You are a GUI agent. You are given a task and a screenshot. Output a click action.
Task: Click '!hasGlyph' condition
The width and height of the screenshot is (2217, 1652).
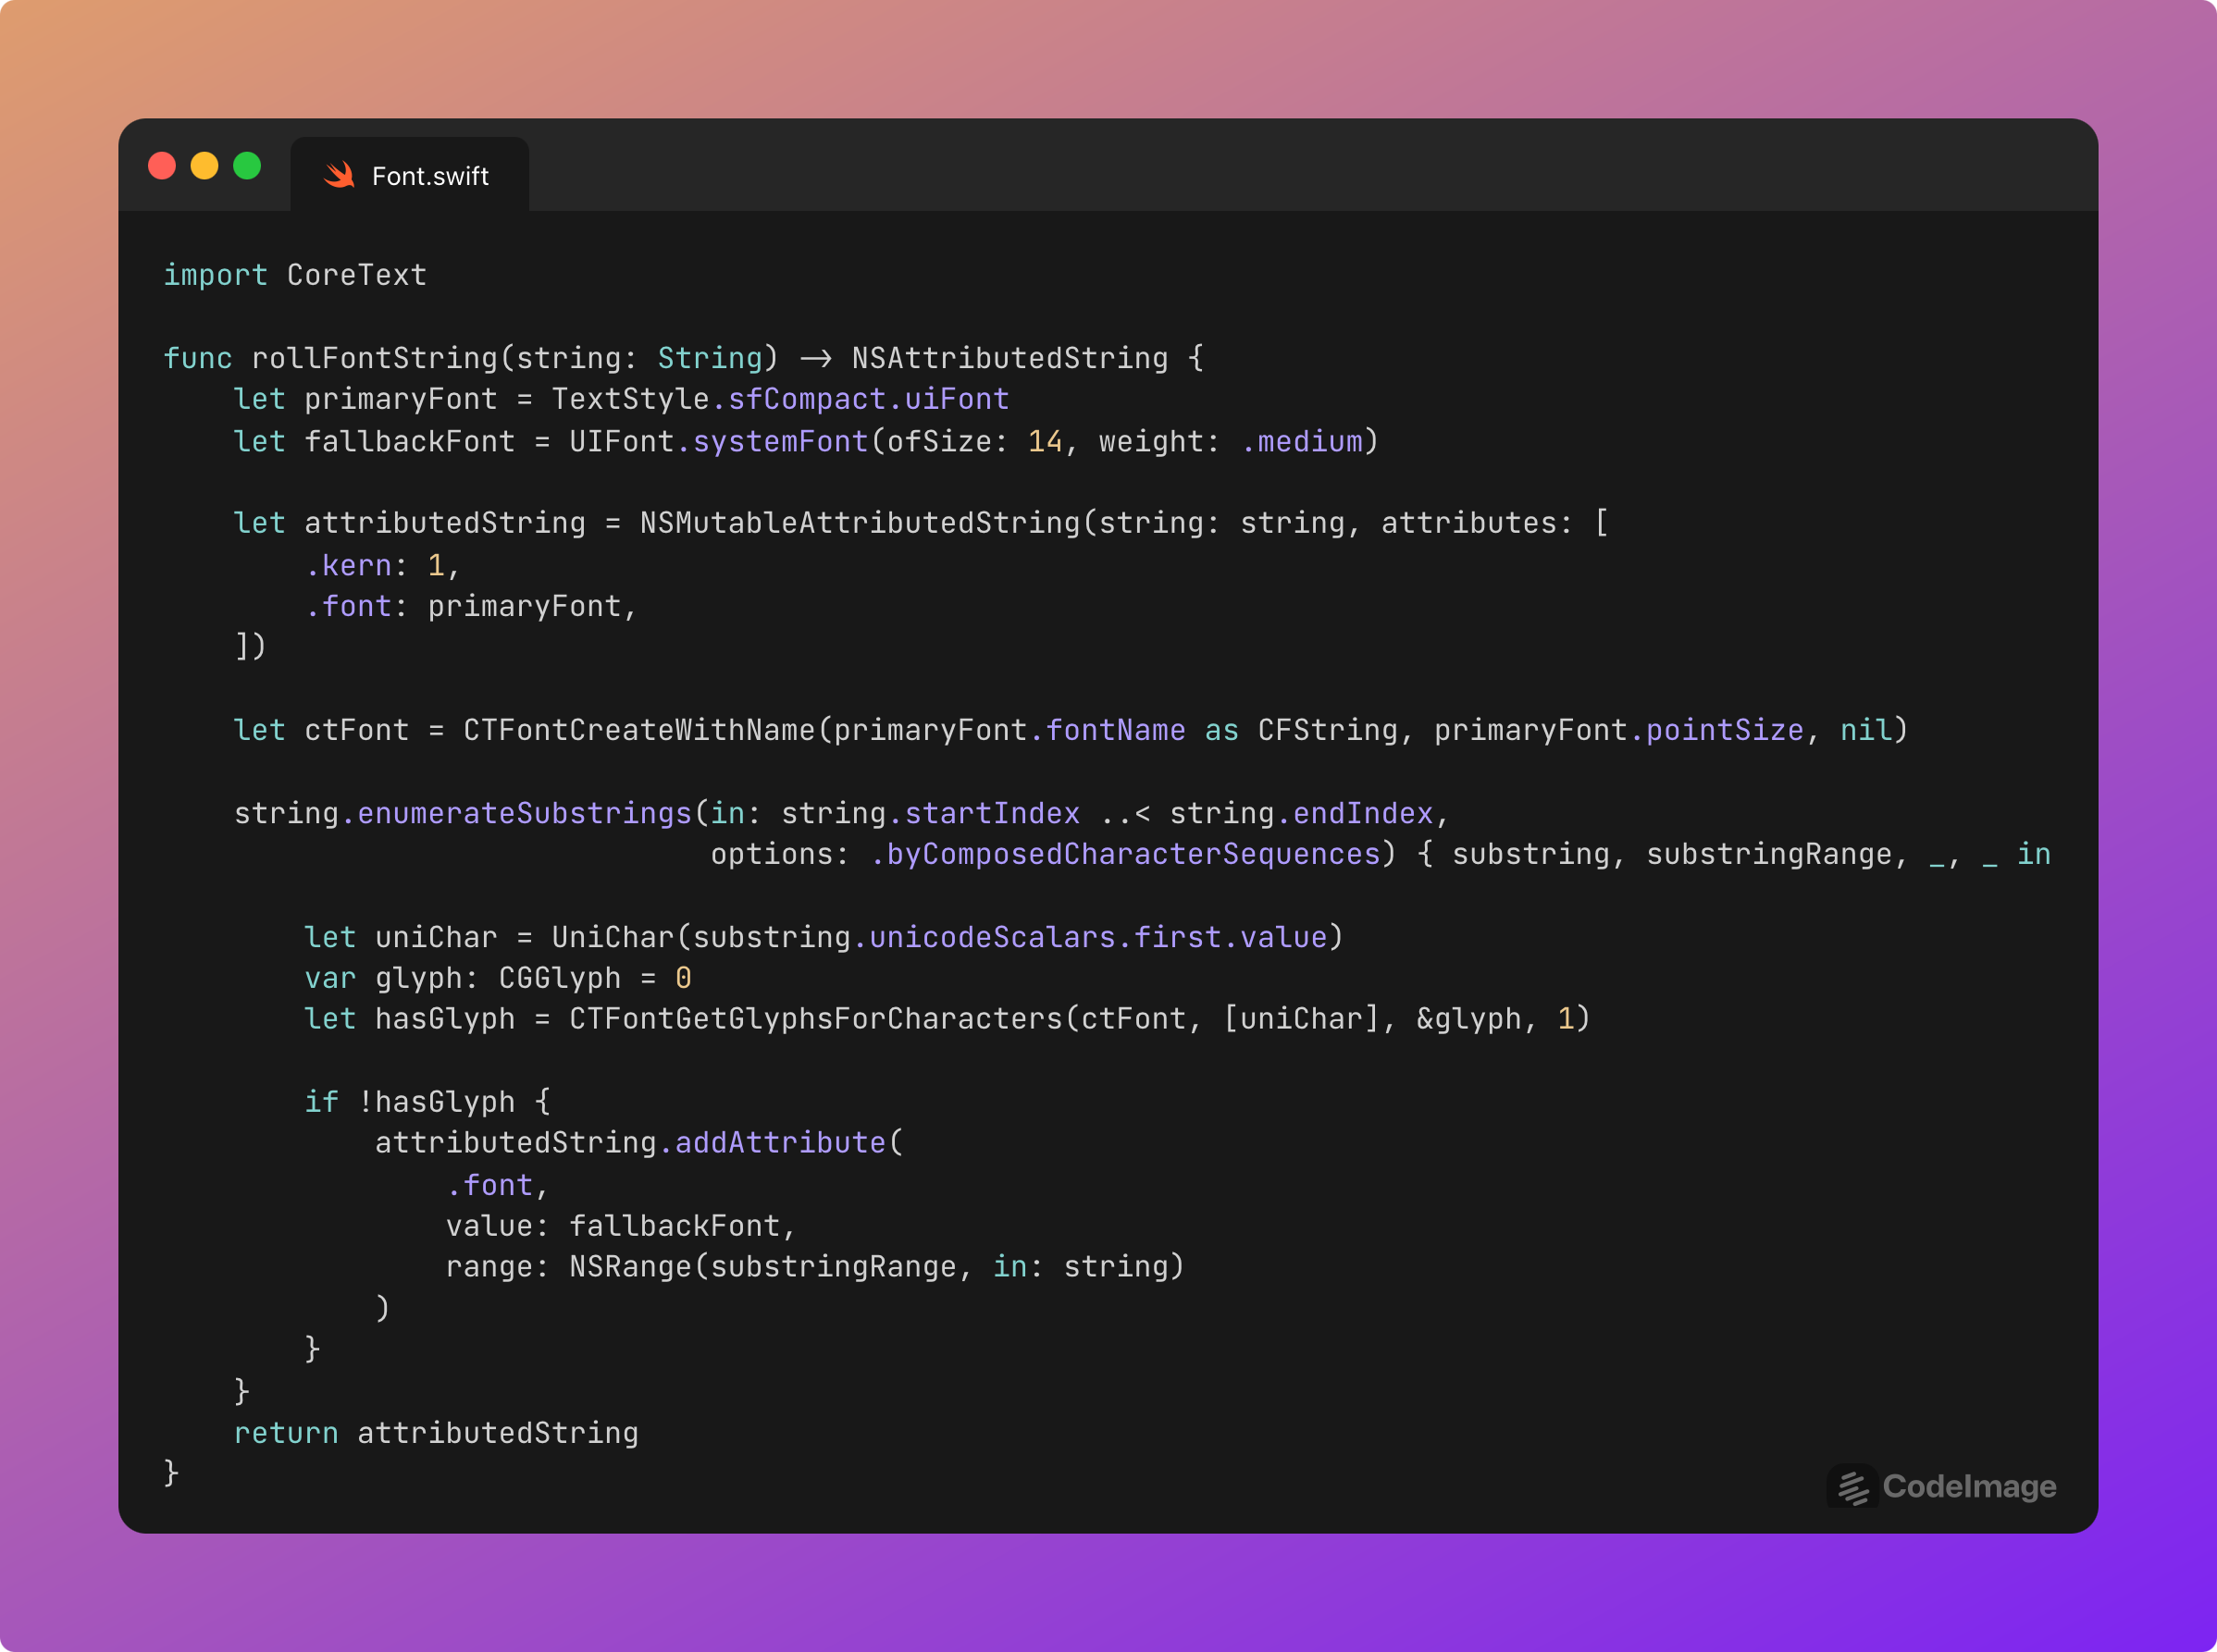point(436,1102)
